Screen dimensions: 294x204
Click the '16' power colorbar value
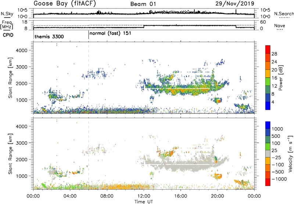(274, 78)
